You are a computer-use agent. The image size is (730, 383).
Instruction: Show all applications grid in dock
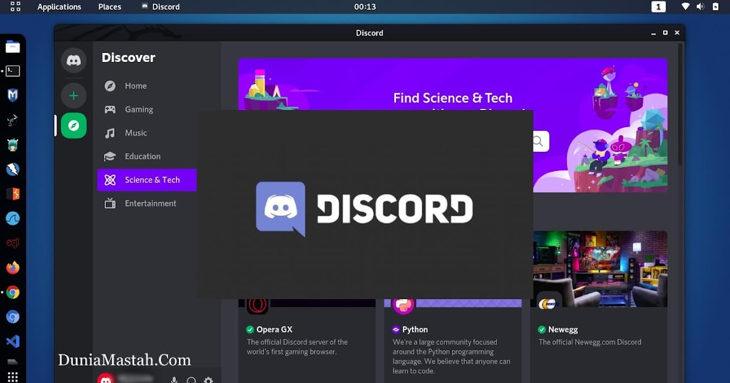(13, 377)
